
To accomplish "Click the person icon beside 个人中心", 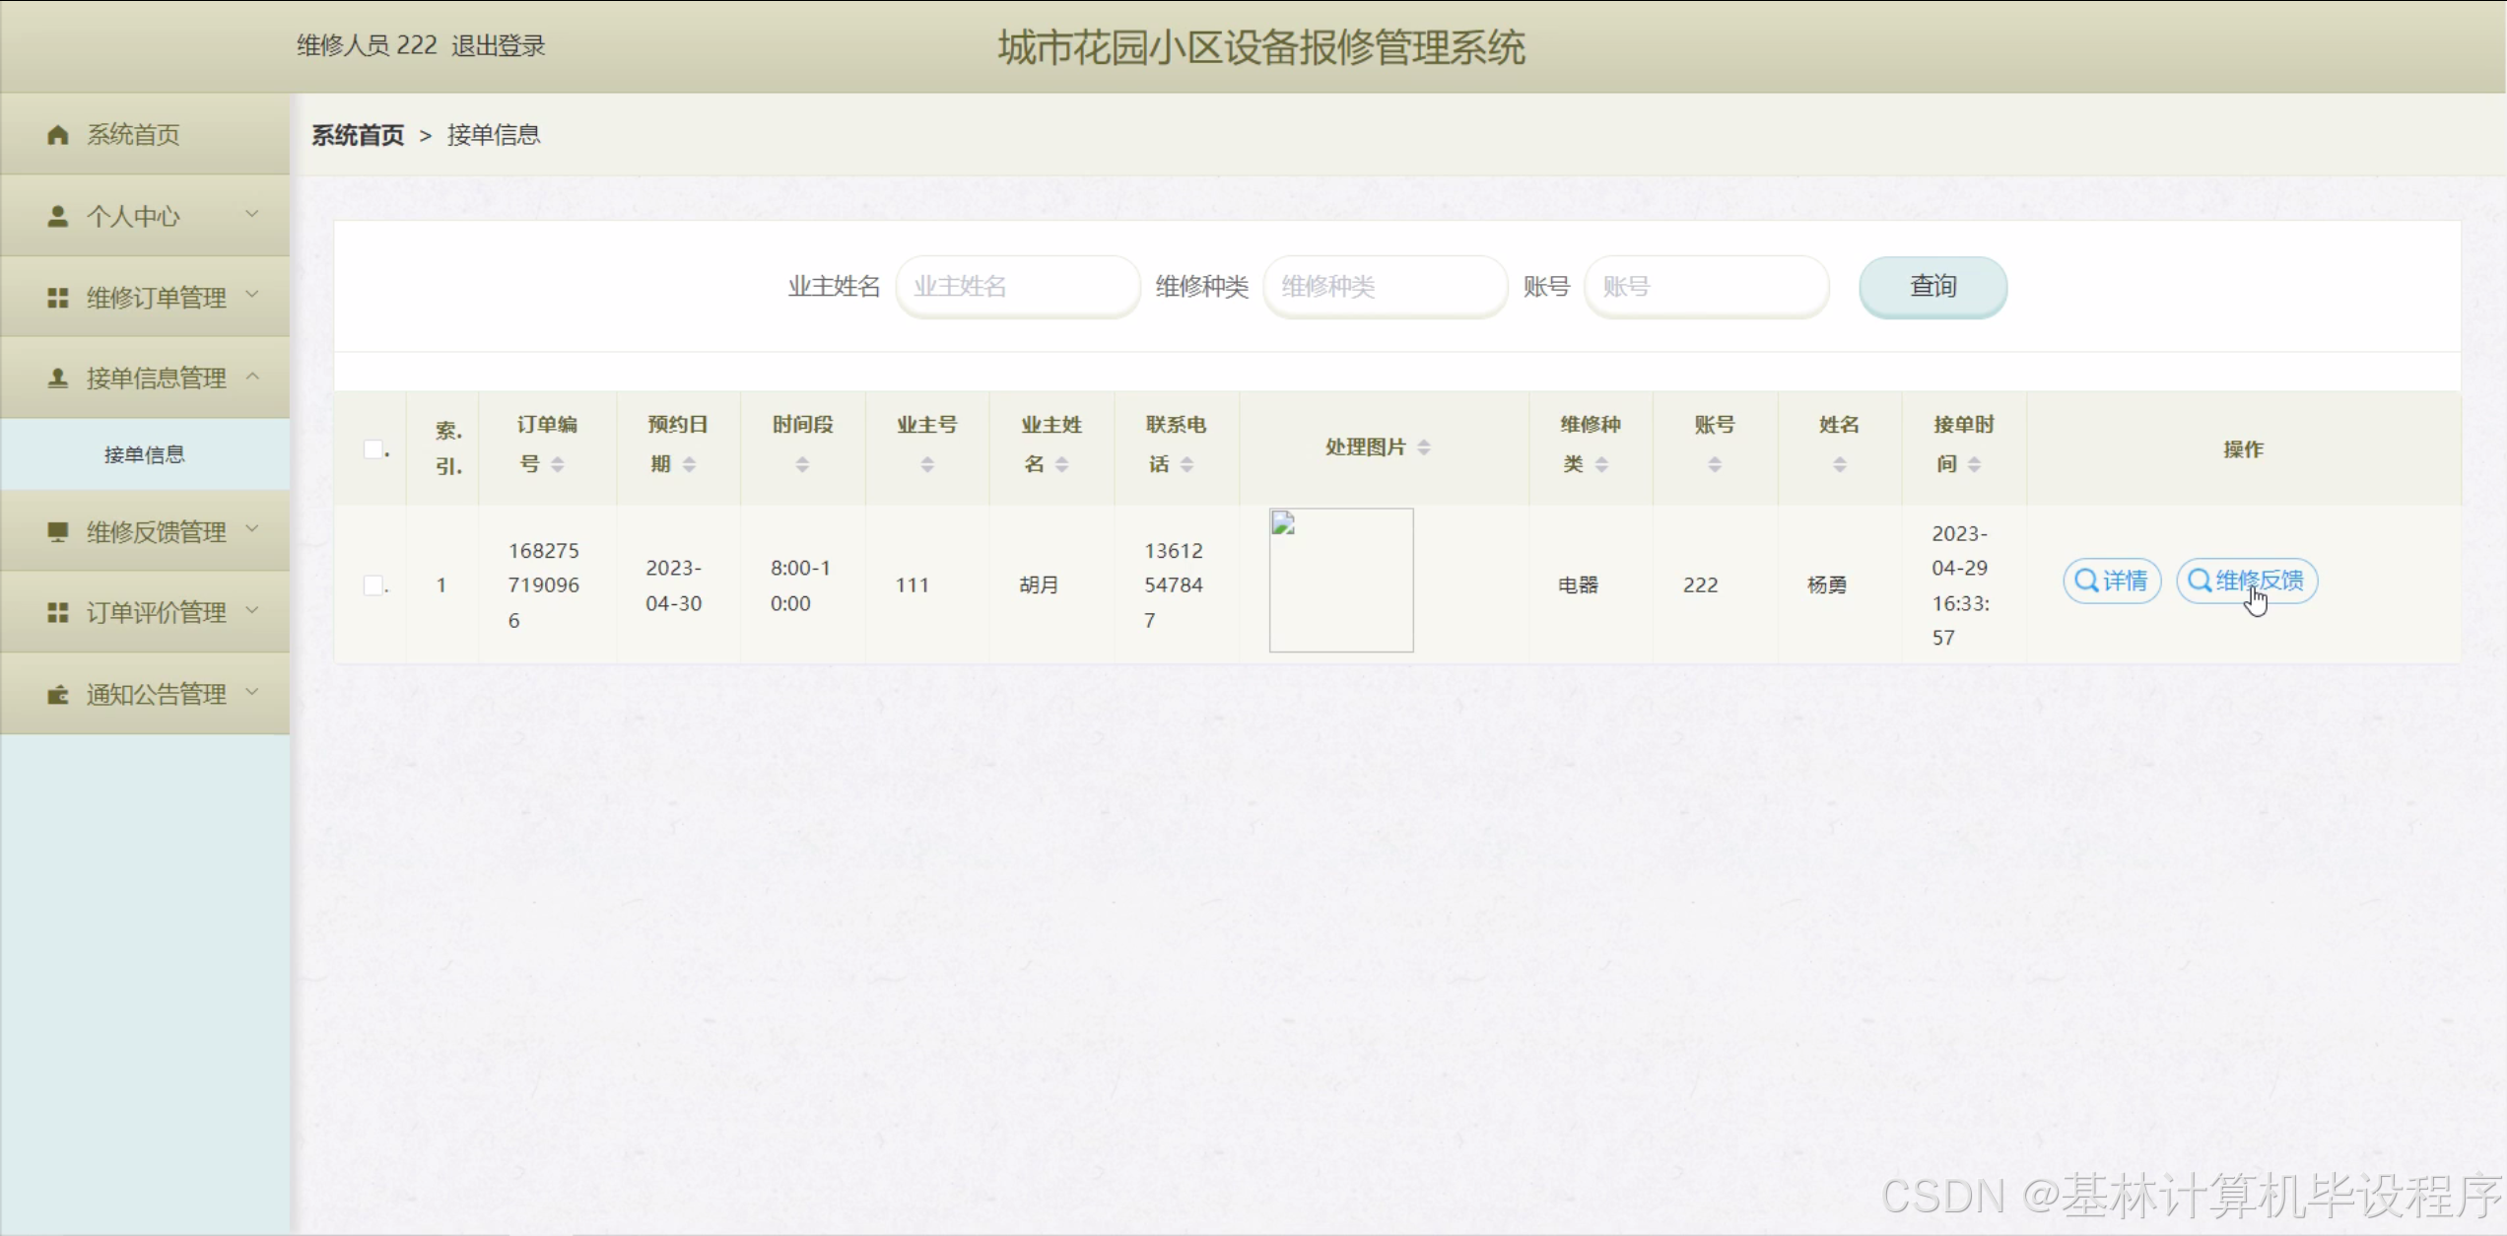I will click(x=57, y=216).
